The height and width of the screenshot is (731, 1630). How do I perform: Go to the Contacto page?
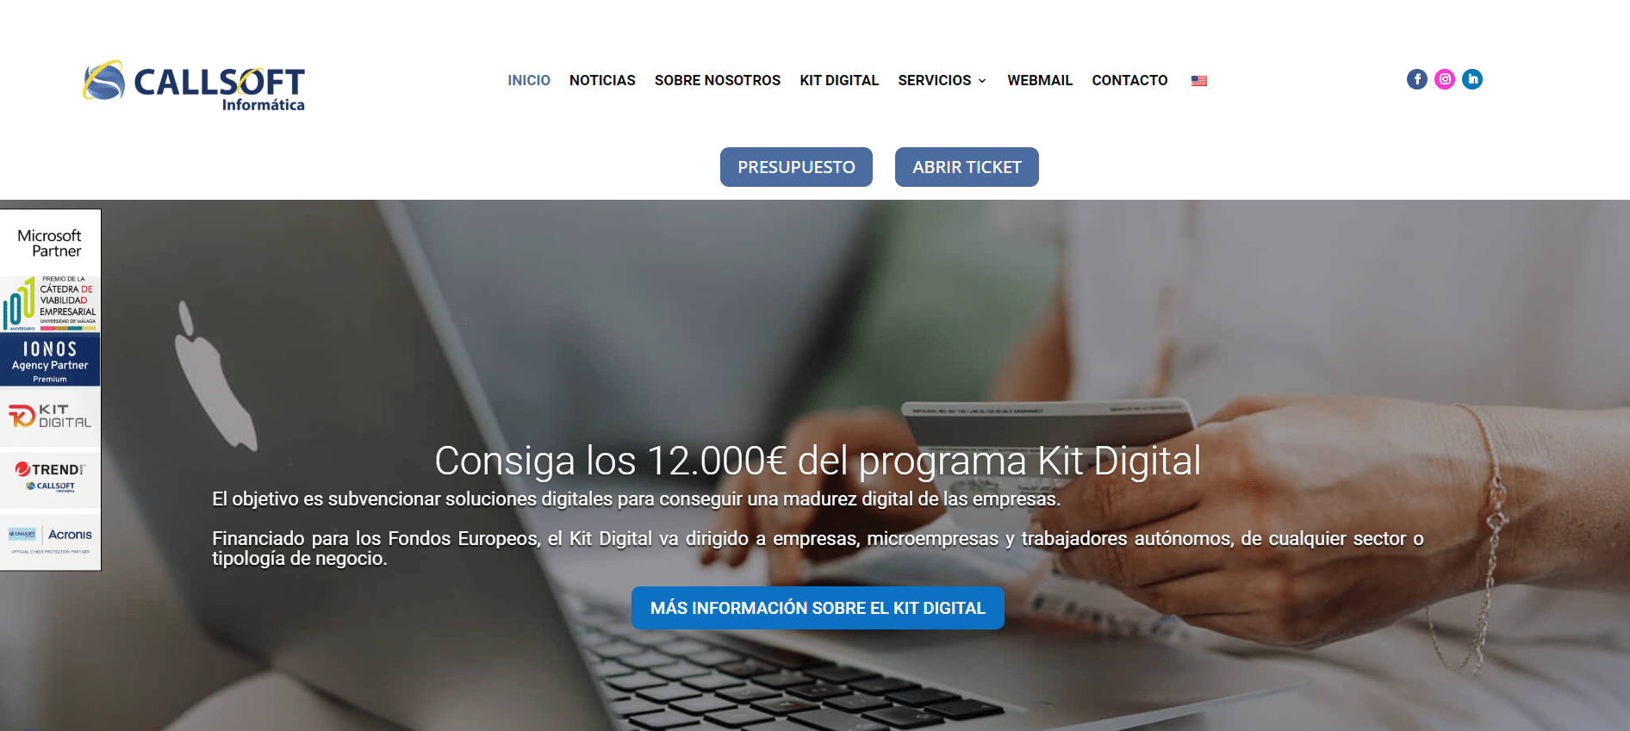point(1129,80)
